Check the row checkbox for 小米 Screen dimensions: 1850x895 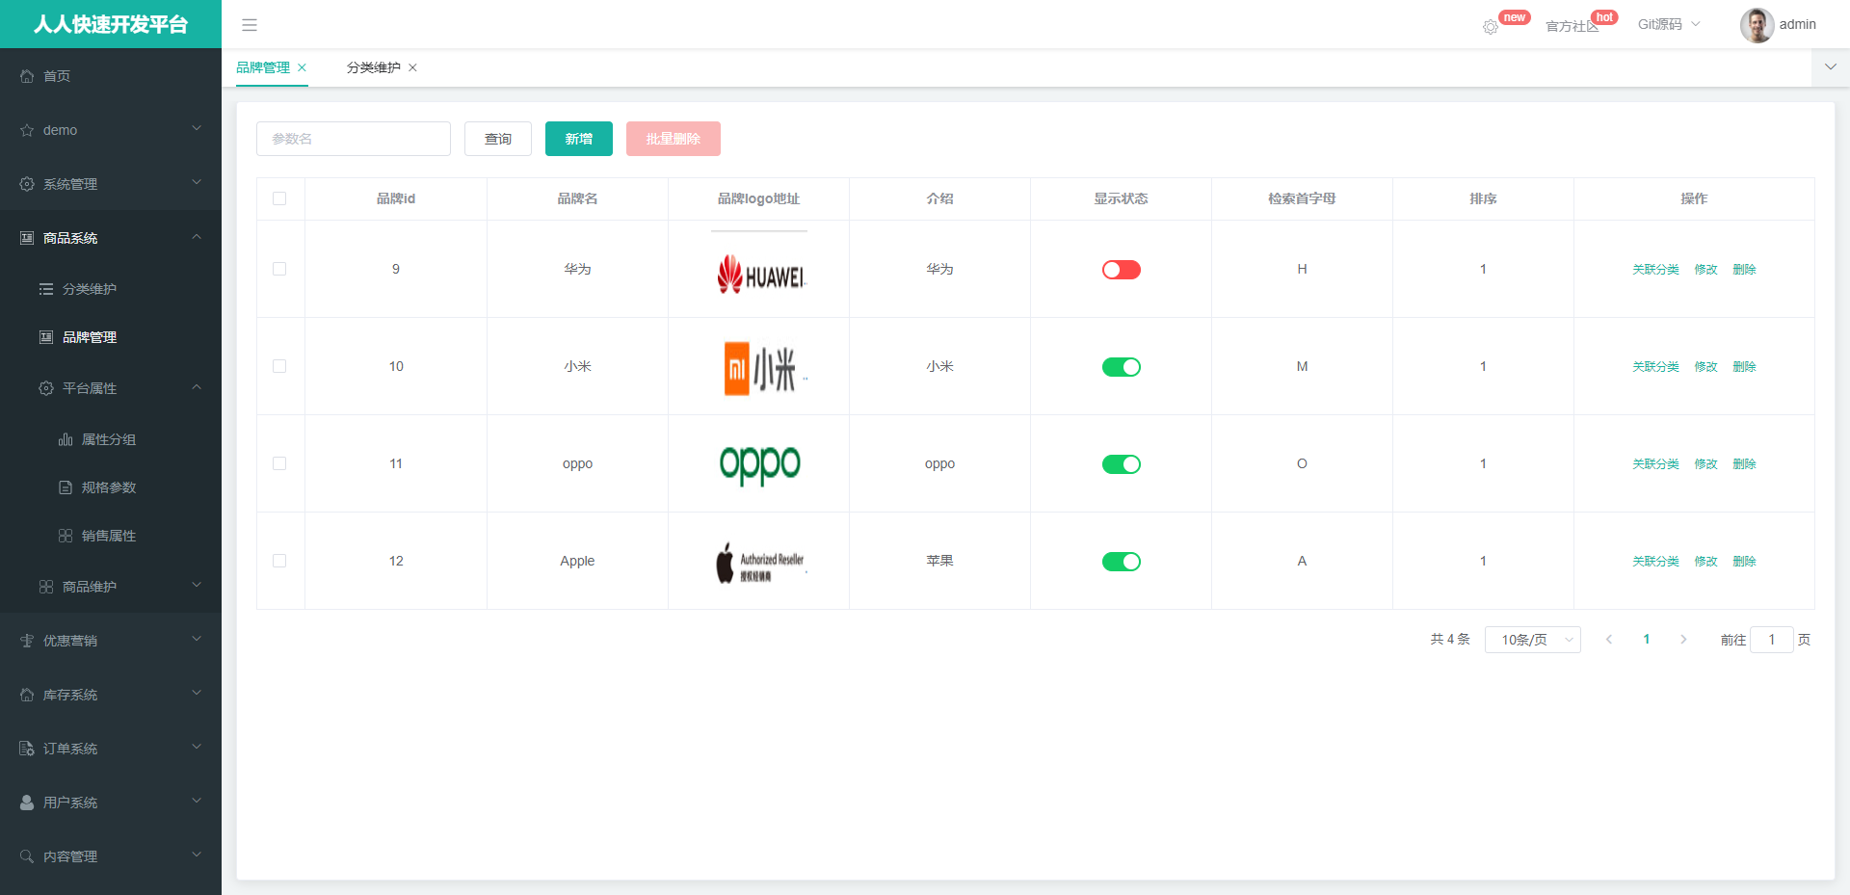coord(279,366)
